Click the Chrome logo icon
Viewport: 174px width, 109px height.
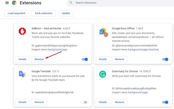[x=14, y=3]
